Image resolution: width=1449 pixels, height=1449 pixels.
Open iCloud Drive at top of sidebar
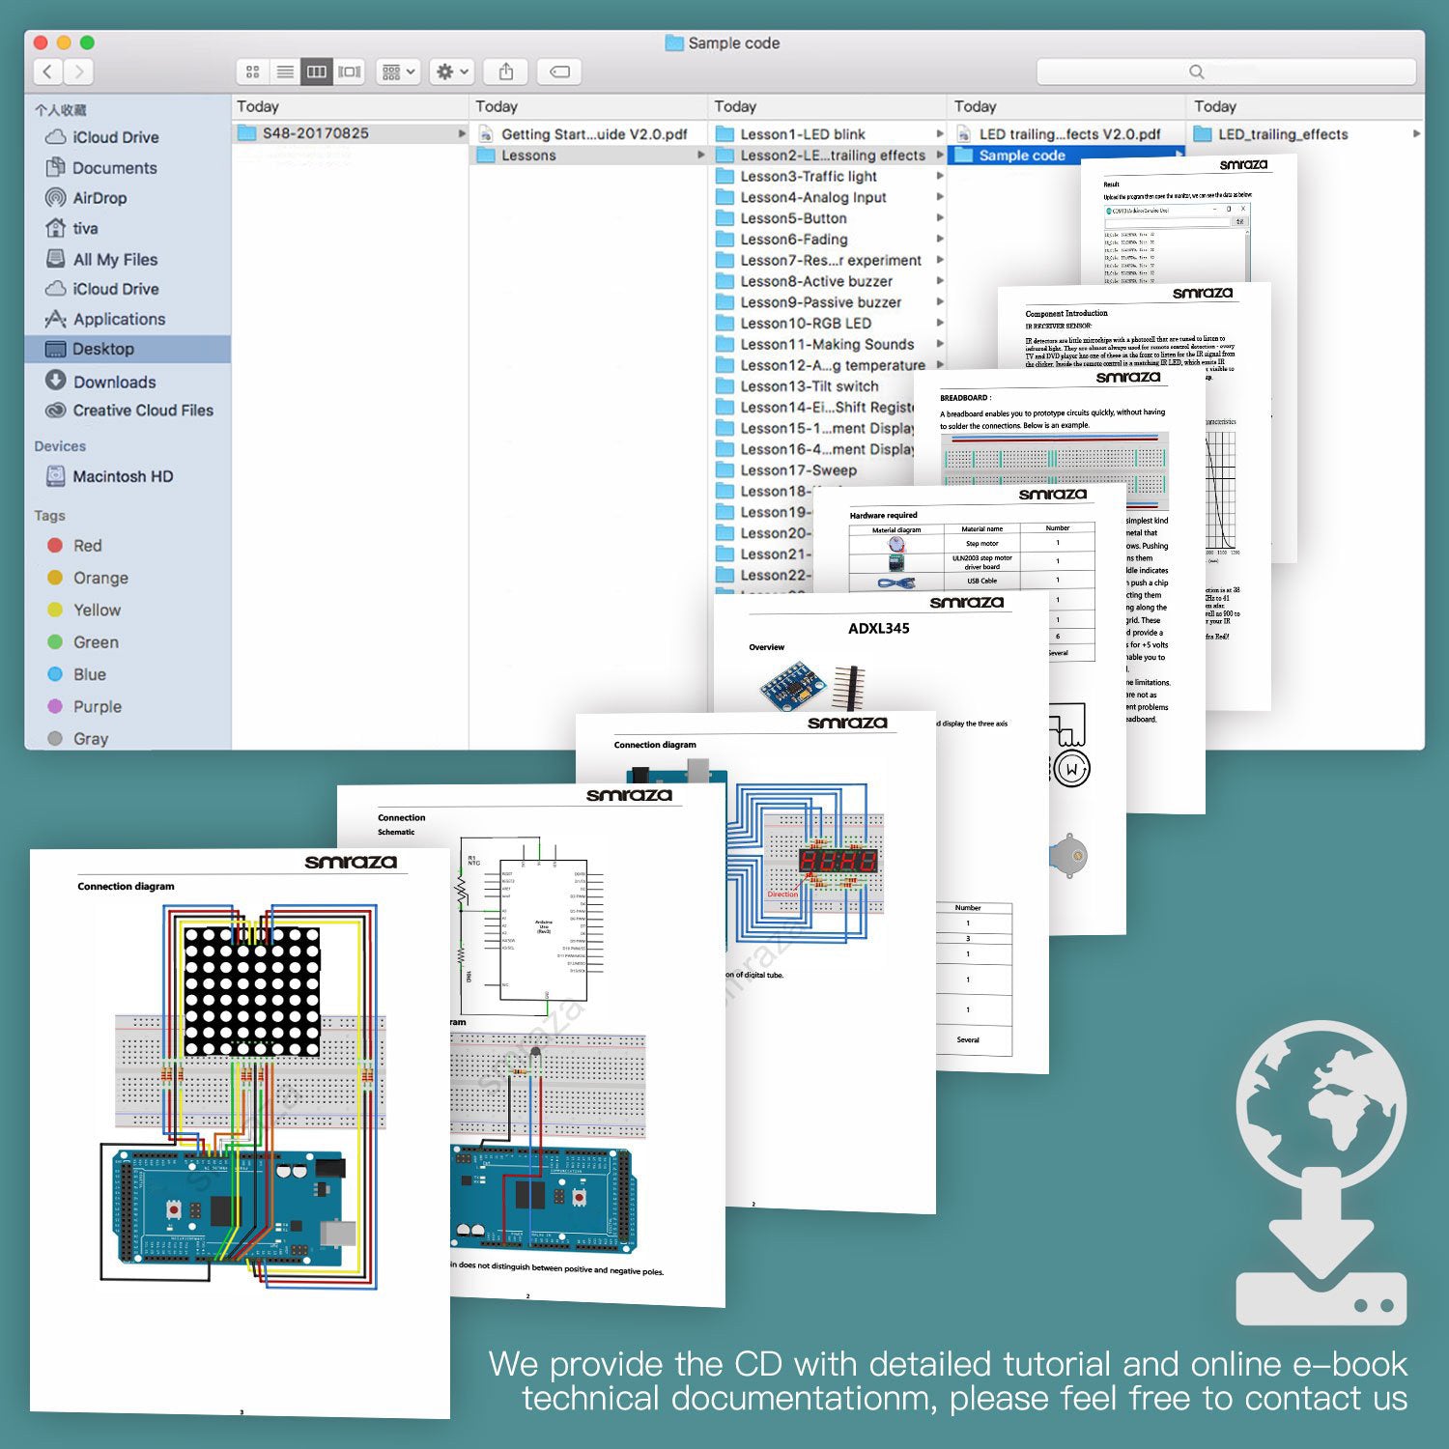pyautogui.click(x=102, y=137)
